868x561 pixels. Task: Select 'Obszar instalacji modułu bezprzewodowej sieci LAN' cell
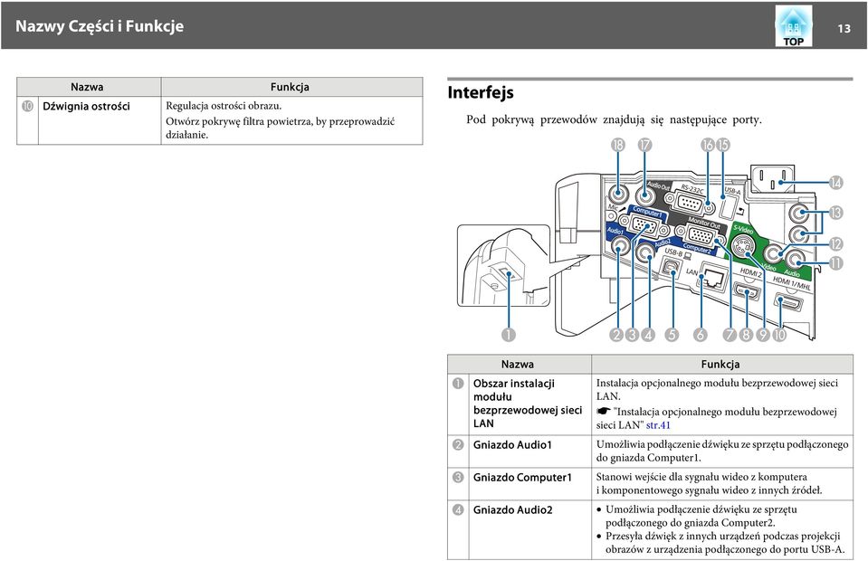(x=528, y=404)
